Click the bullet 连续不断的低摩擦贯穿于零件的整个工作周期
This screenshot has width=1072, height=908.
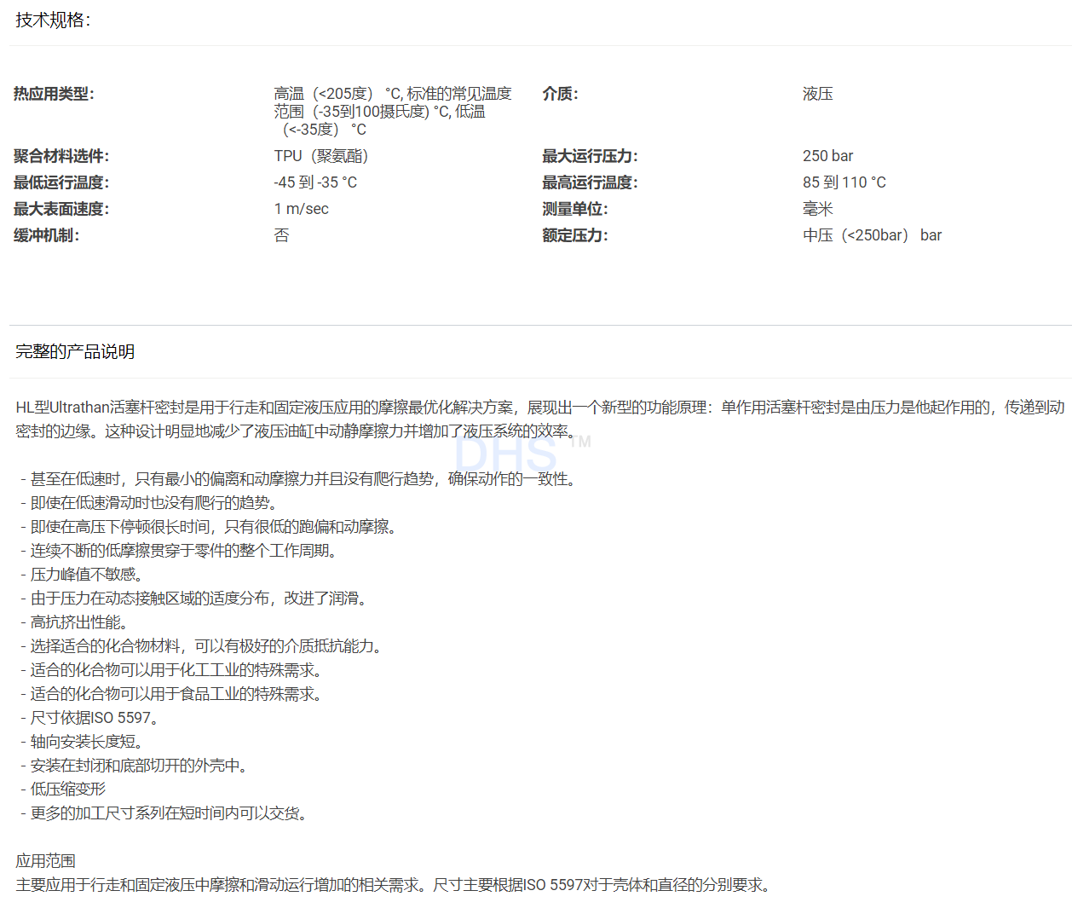click(182, 551)
